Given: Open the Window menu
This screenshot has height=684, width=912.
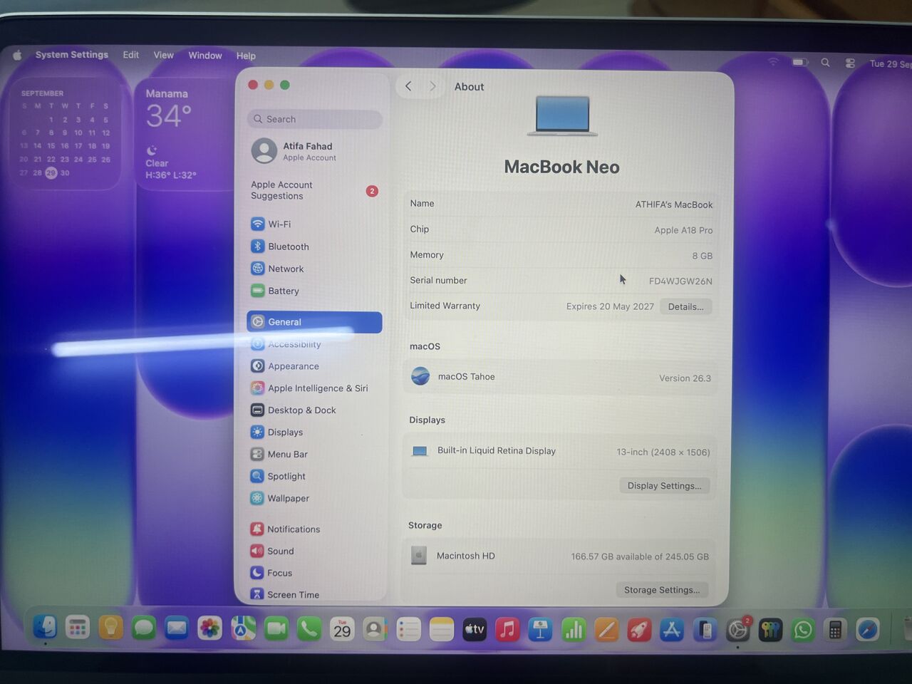Looking at the screenshot, I should (x=205, y=56).
